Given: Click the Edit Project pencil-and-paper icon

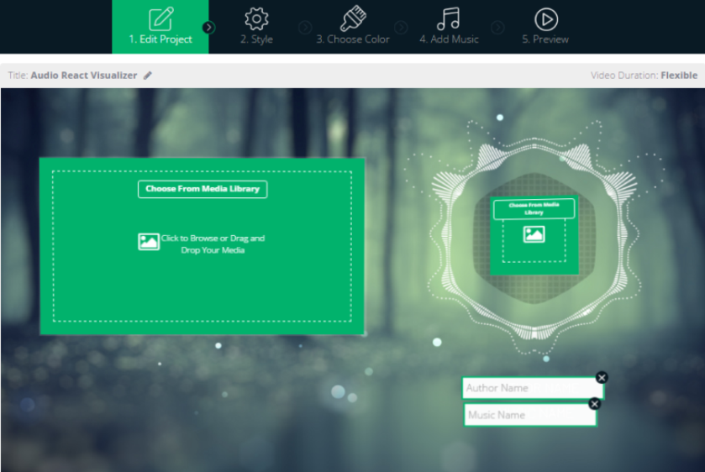Looking at the screenshot, I should coord(160,18).
